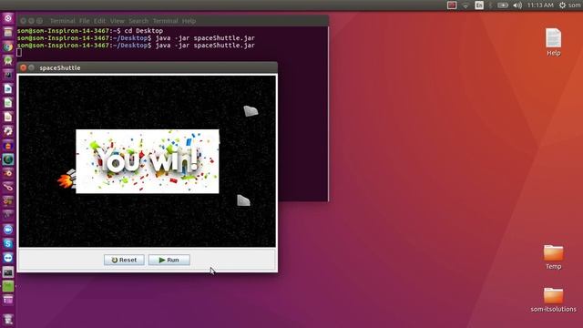Close the spaceShuttle window
583x328 pixels.
[23, 67]
